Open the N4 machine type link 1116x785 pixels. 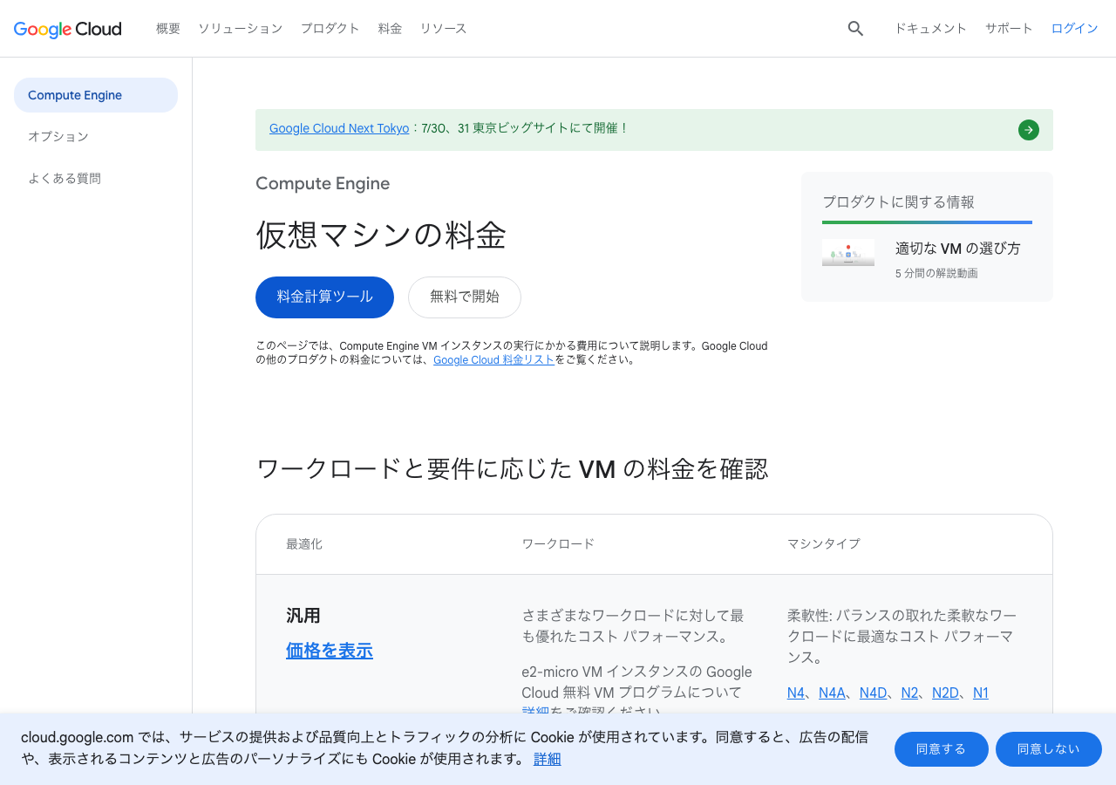(796, 693)
